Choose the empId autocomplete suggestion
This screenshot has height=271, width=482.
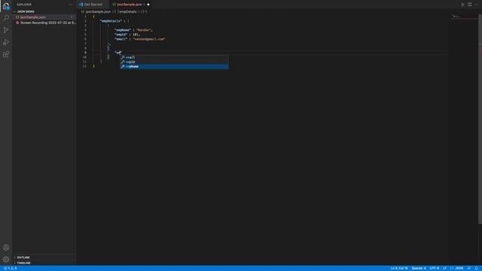(174, 62)
